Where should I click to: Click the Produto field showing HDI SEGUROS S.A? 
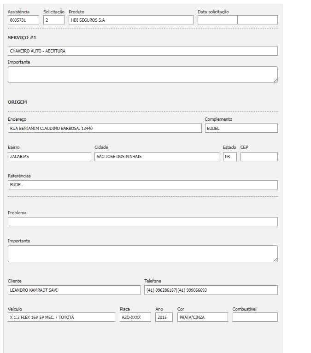coord(131,20)
